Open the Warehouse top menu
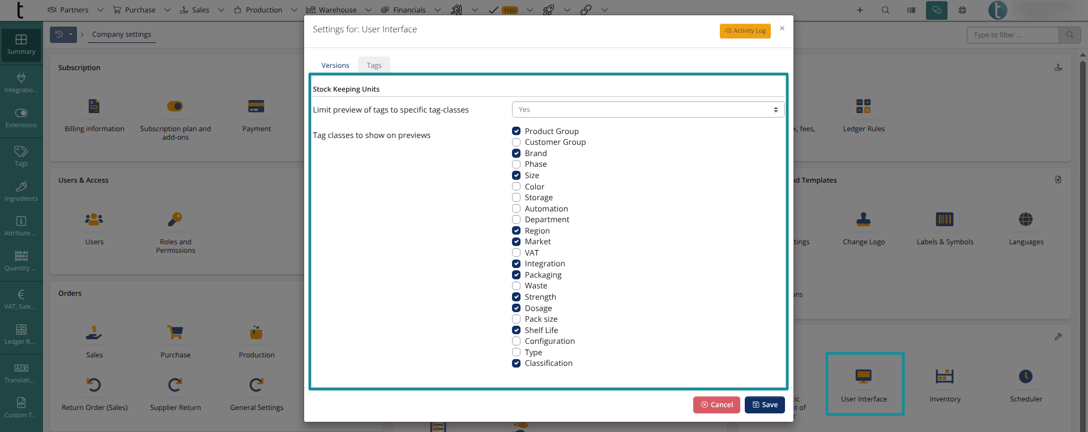The width and height of the screenshot is (1088, 432). (331, 10)
